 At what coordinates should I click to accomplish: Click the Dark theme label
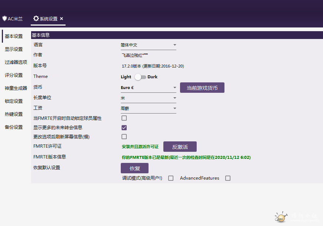tap(153, 77)
